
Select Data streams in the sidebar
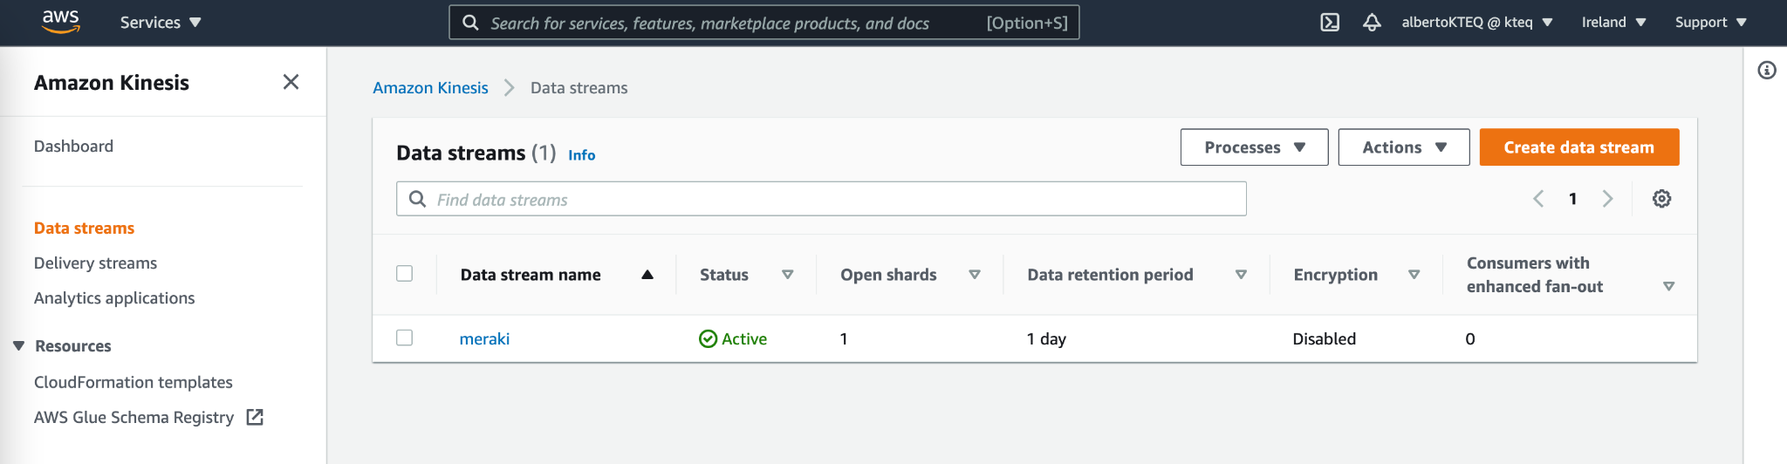point(84,229)
